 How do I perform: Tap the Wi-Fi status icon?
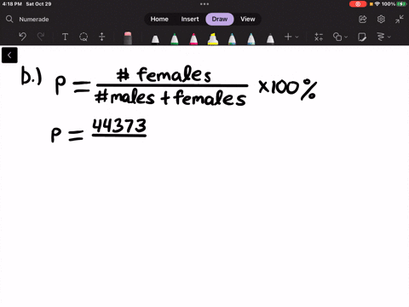(x=377, y=4)
